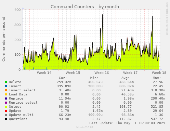170x131 pixels.
Task: Click the 100 y-axis value
Action: pyautogui.click(x=17, y=55)
